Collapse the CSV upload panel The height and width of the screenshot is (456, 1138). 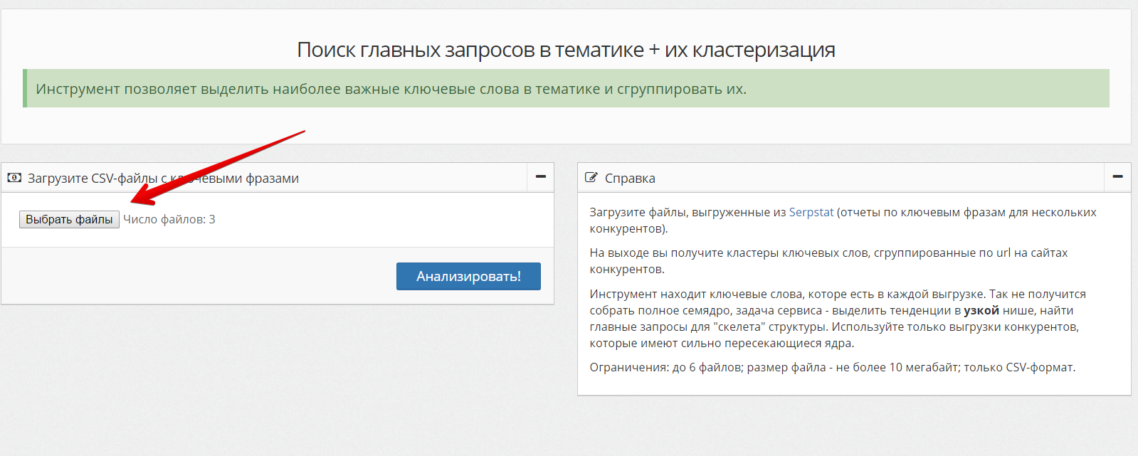point(540,177)
